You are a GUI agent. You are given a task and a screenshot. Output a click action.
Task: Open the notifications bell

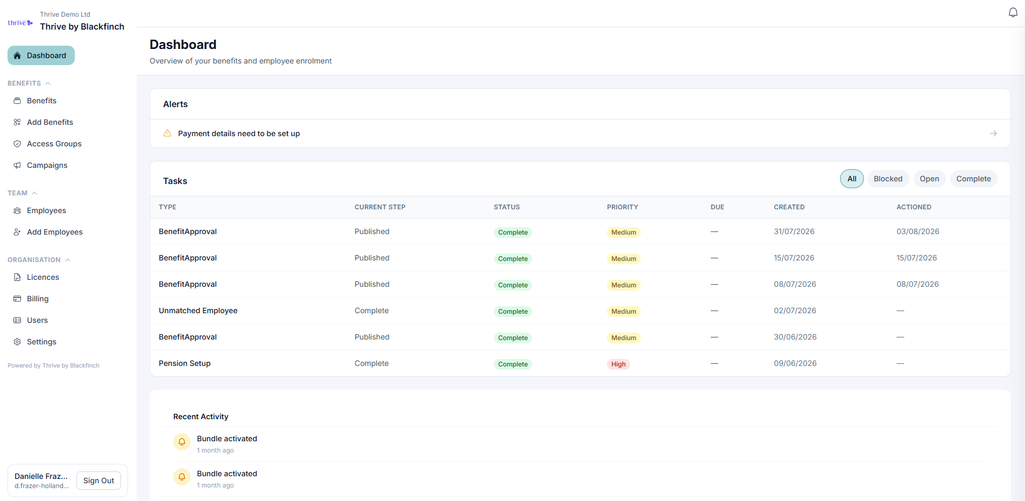(1013, 12)
